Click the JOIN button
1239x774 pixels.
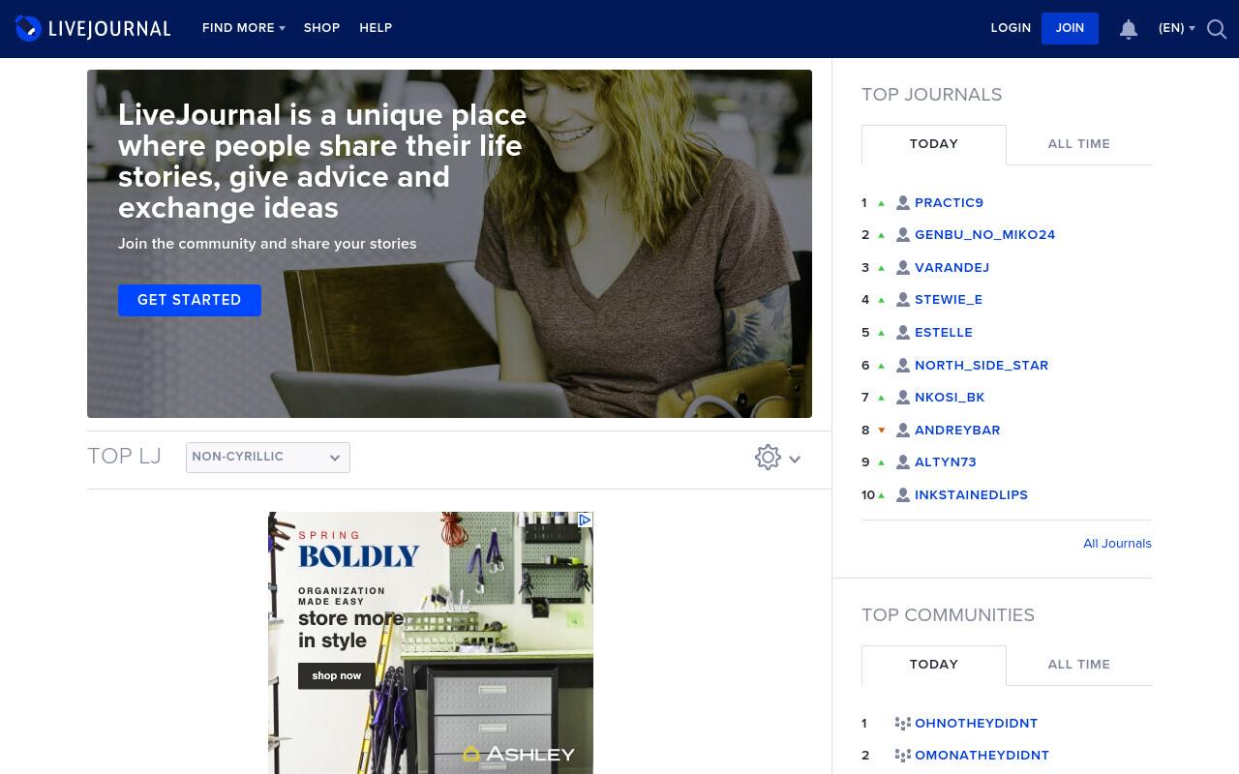click(1070, 28)
